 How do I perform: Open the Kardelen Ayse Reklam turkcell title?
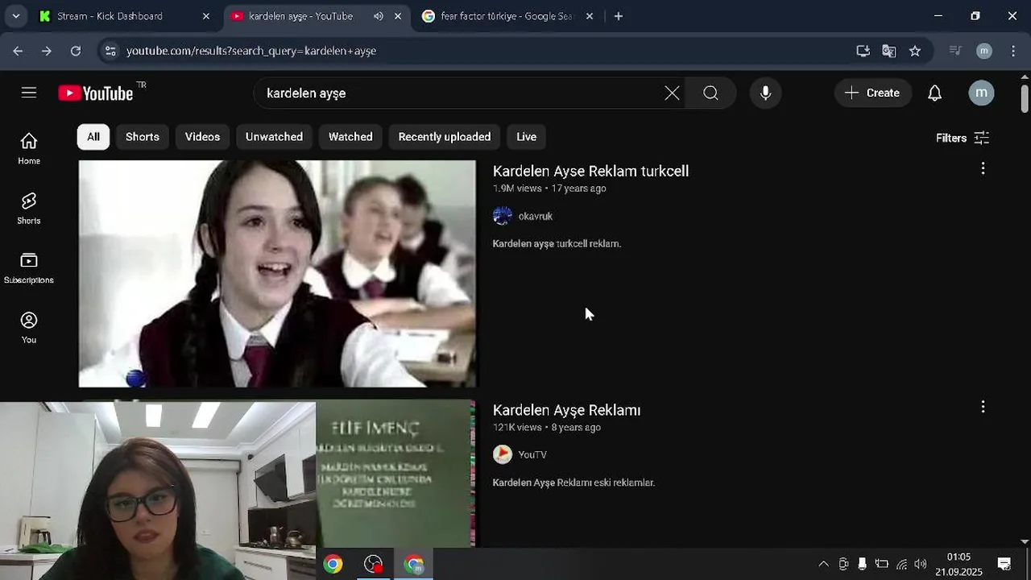tap(590, 171)
